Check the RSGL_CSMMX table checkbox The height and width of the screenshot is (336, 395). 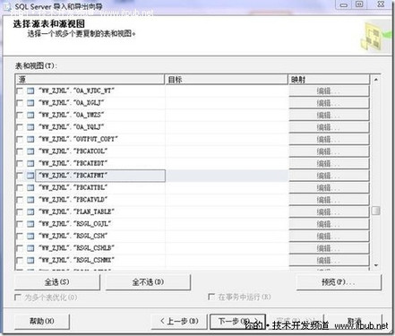20,260
